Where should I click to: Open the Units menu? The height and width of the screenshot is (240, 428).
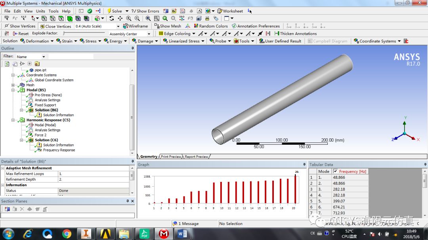pos(41,11)
